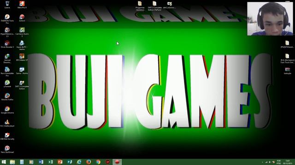Click the webcam overlay thumbnail
Image resolution: width=295 pixels, height=165 pixels.
pyautogui.click(x=270, y=18)
